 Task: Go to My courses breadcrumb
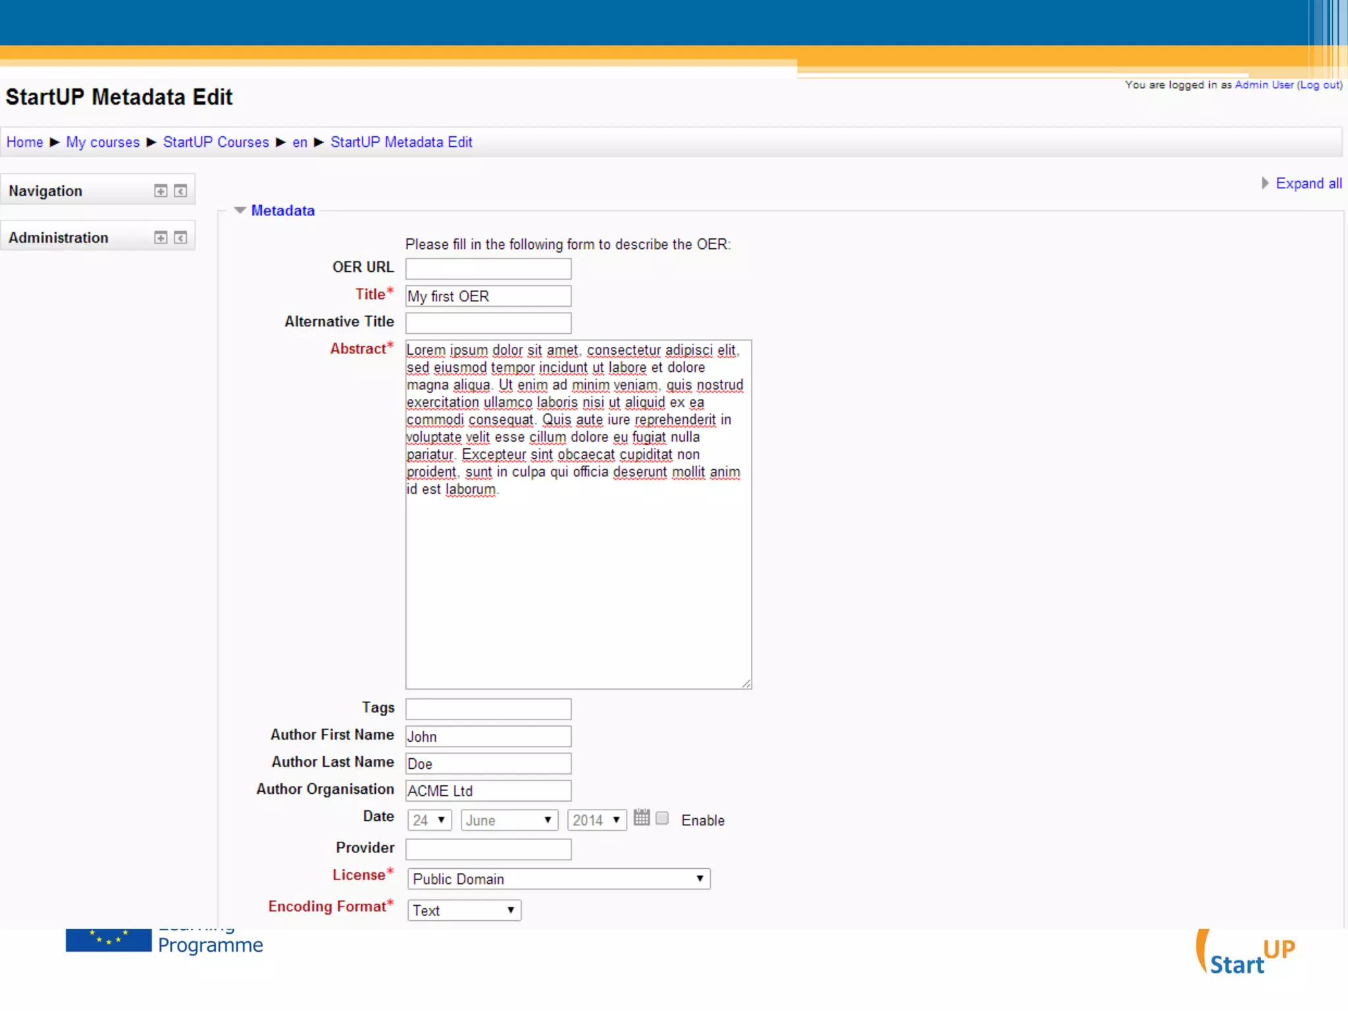point(103,142)
